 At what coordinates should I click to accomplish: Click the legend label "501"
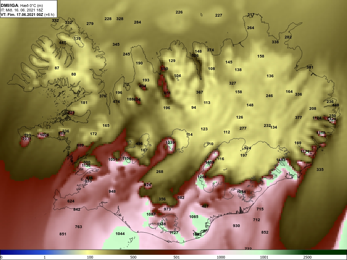(x=176, y=257)
